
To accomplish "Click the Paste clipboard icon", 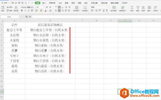I will (3, 8).
